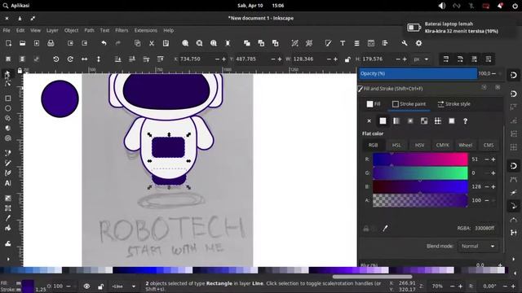Select the Text tool in the toolbox
Image resolution: width=522 pixels, height=293 pixels.
(x=8, y=183)
